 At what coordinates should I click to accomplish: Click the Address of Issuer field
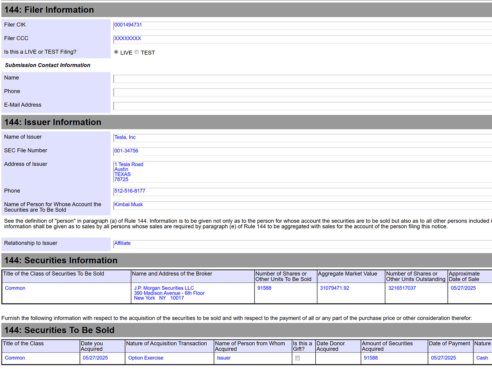pyautogui.click(x=303, y=171)
